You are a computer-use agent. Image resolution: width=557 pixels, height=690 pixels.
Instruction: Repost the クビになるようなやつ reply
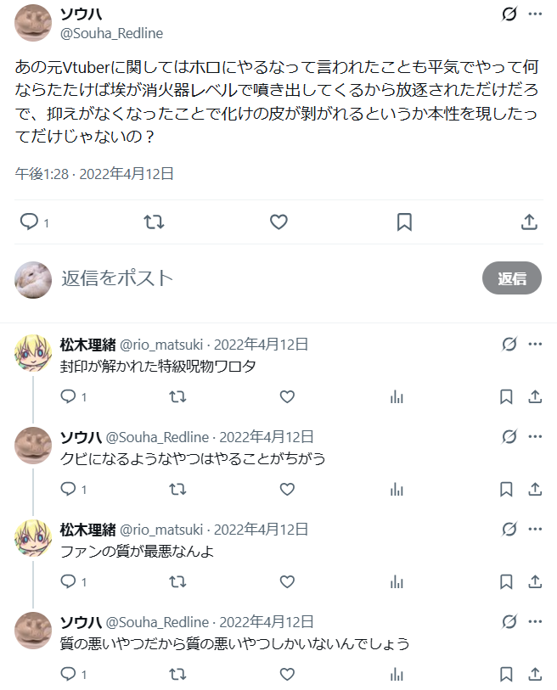178,490
